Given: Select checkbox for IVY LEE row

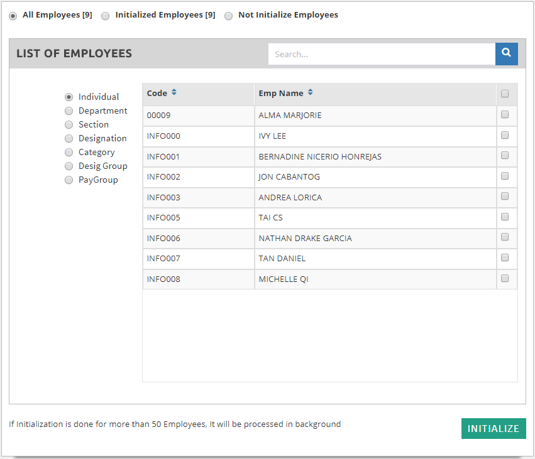Looking at the screenshot, I should pos(505,135).
